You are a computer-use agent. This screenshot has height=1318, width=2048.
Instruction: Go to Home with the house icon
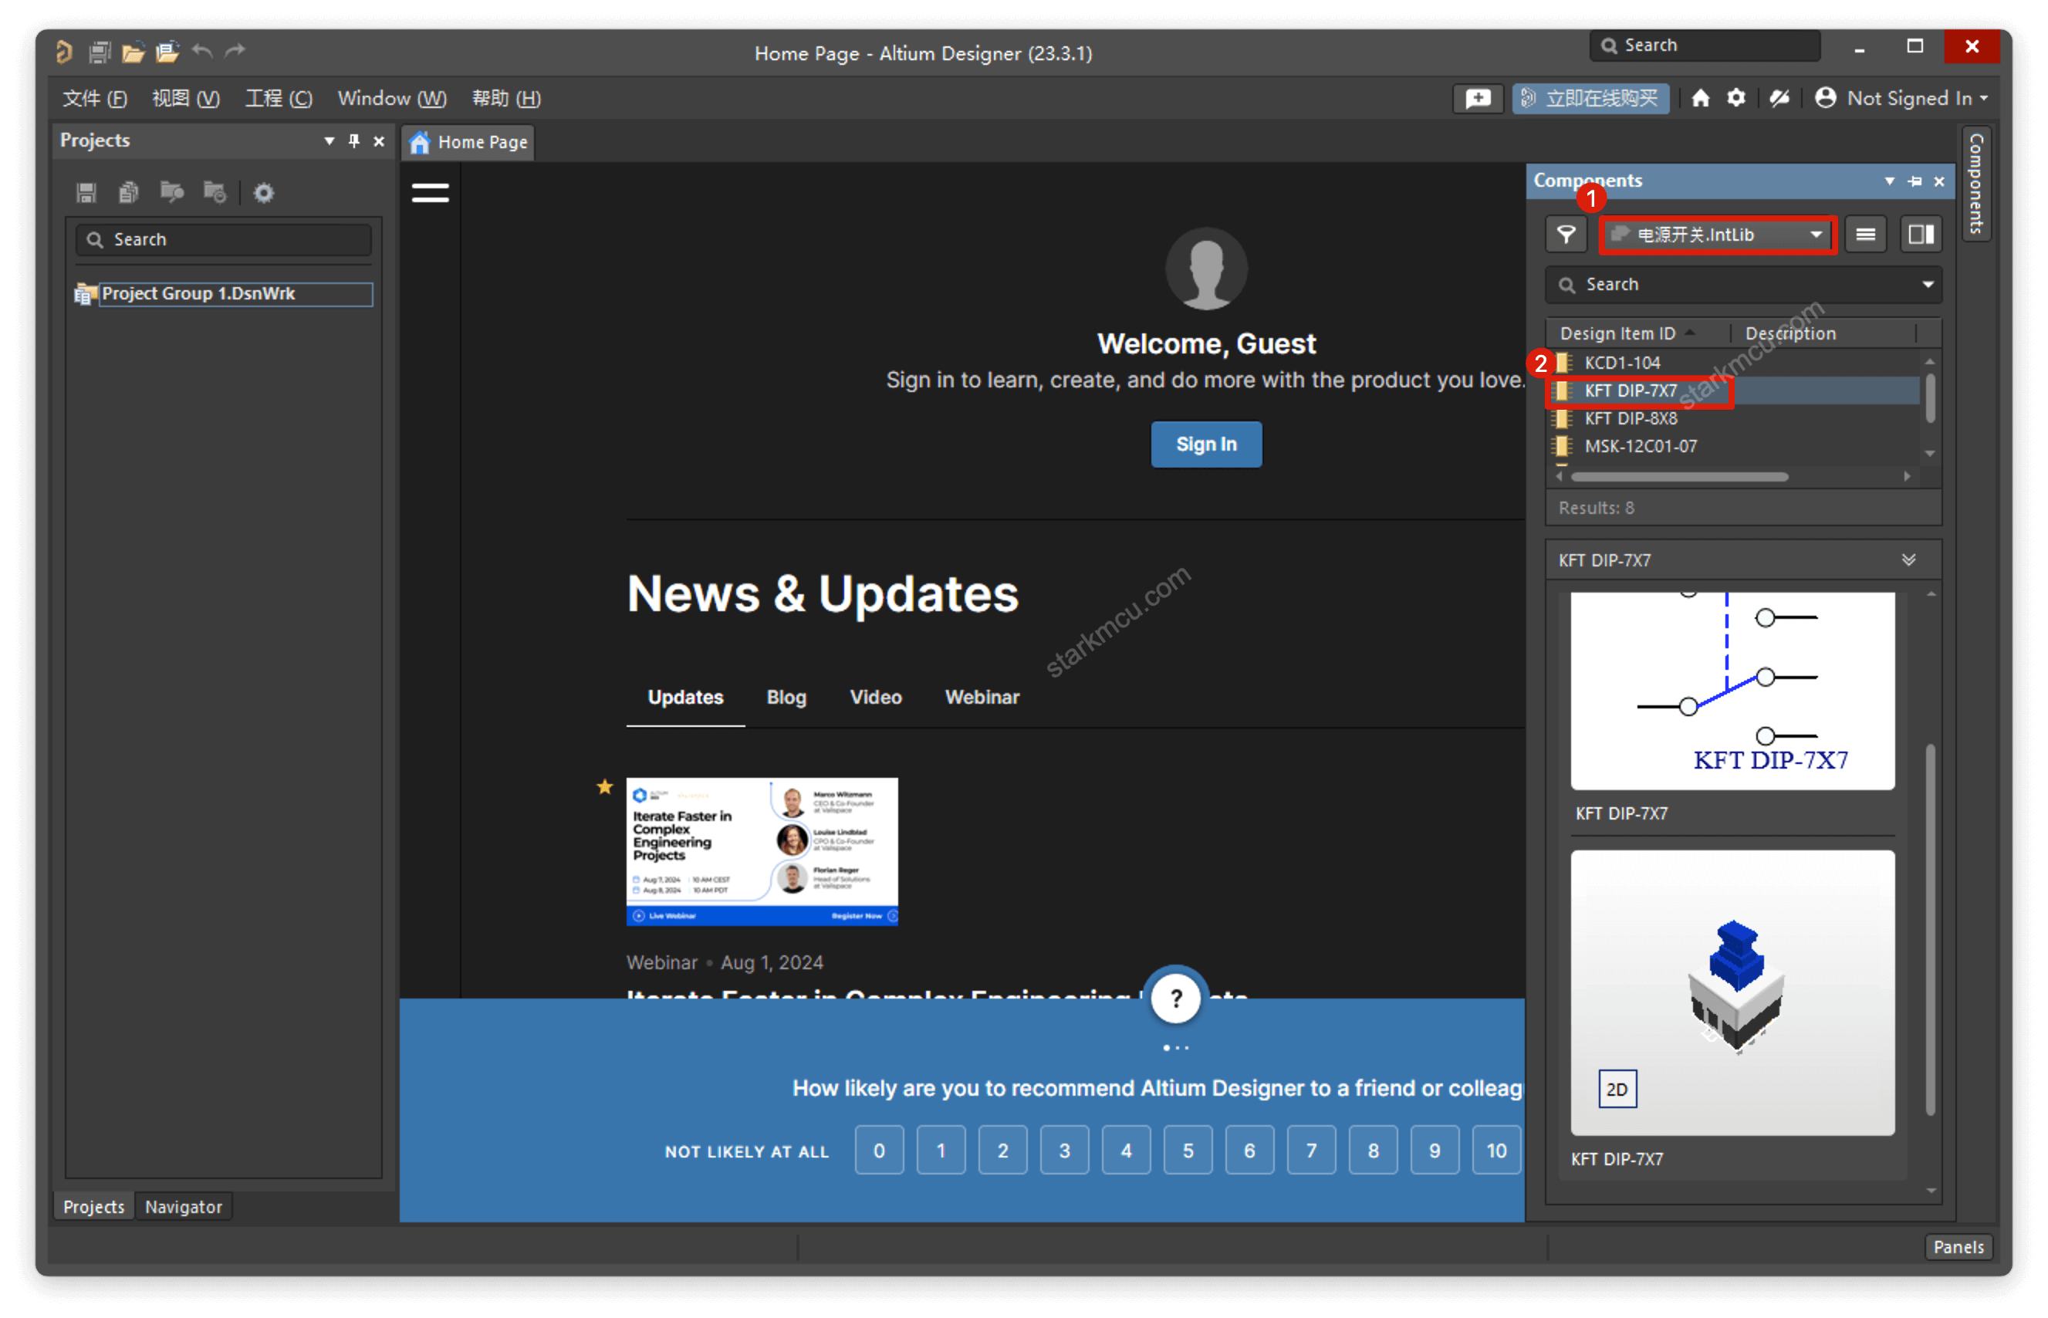point(1700,99)
